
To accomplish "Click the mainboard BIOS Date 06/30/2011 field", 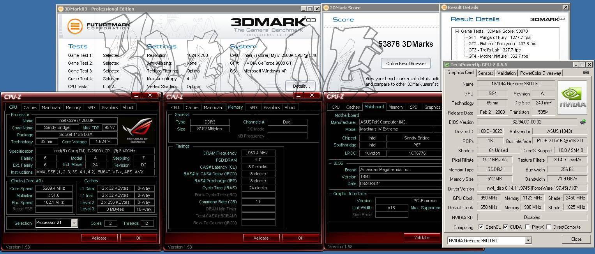I will click(x=400, y=183).
